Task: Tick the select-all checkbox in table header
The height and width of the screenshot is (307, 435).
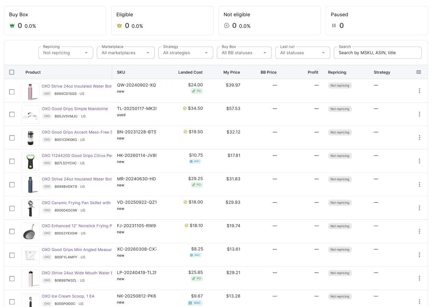Action: click(x=12, y=72)
